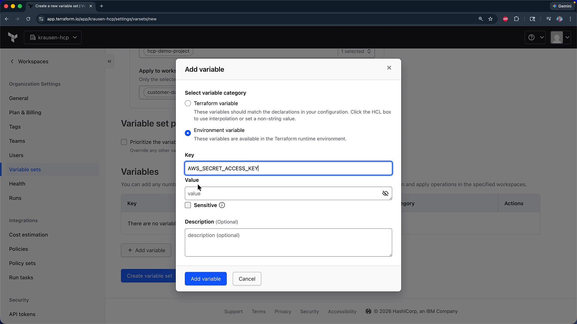Select the Terraform variable radio button
577x324 pixels.
tap(188, 103)
